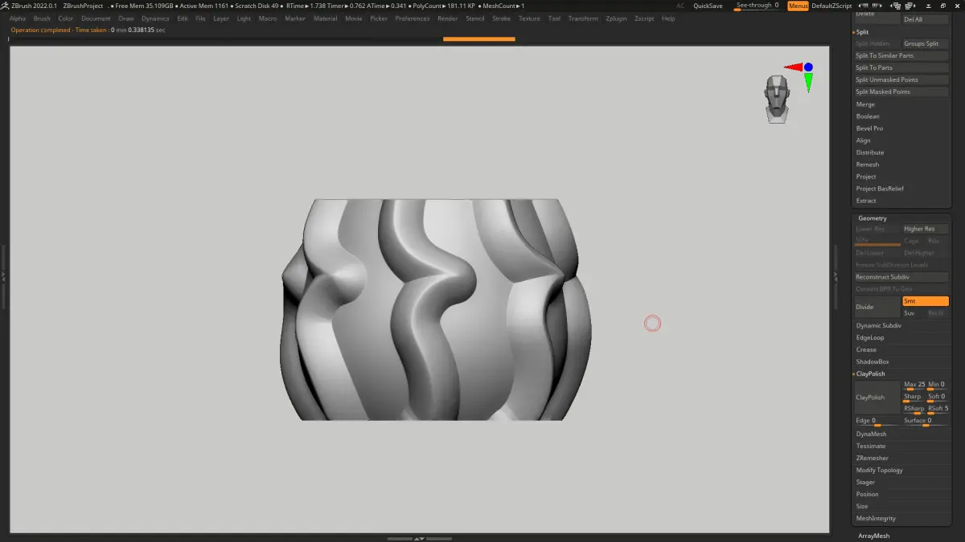Click the hide/minimize ZBrush window icon
Image resolution: width=965 pixels, height=542 pixels.
click(x=928, y=6)
